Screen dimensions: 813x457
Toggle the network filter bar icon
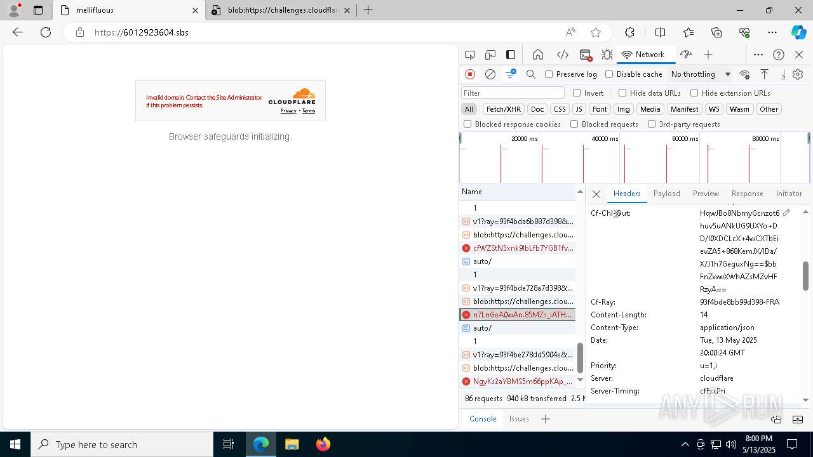coord(511,74)
